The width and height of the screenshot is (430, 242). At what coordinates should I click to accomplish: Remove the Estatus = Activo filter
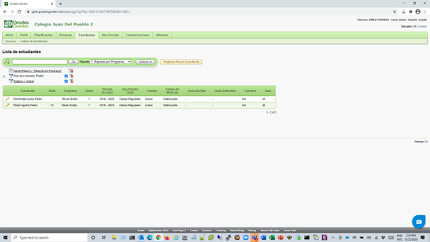[71, 81]
